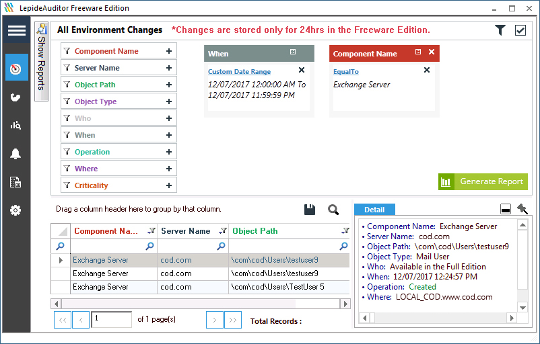The width and height of the screenshot is (540, 344).
Task: Open the gear settings sidebar icon
Action: click(15, 210)
